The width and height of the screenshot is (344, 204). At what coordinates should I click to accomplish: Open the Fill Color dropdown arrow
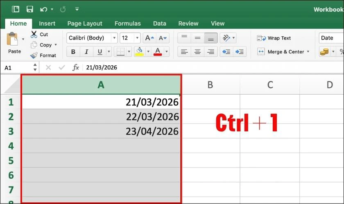point(148,52)
